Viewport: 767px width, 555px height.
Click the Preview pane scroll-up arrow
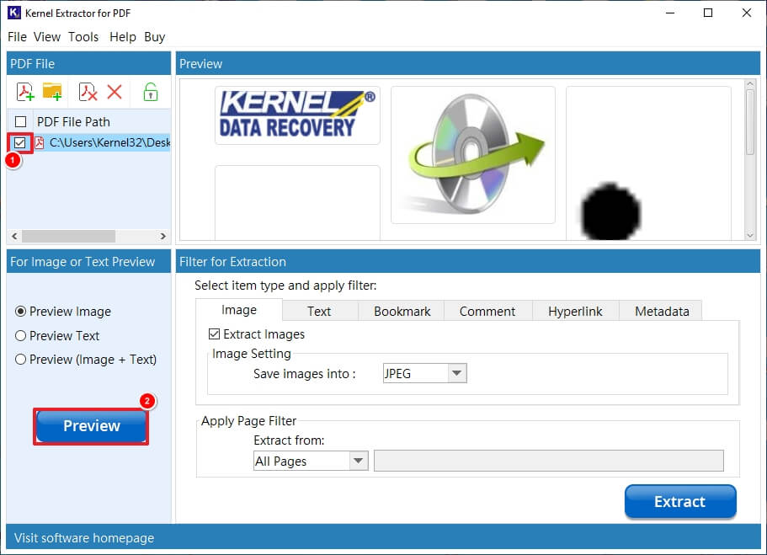(750, 84)
